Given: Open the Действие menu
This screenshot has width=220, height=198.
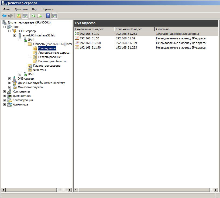Looking at the screenshot, I should tap(21, 9).
